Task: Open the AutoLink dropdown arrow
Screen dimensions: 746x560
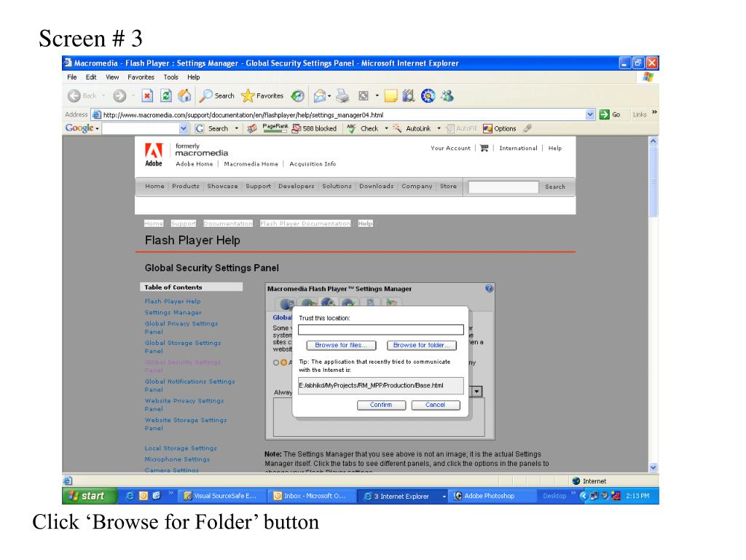Action: click(439, 128)
